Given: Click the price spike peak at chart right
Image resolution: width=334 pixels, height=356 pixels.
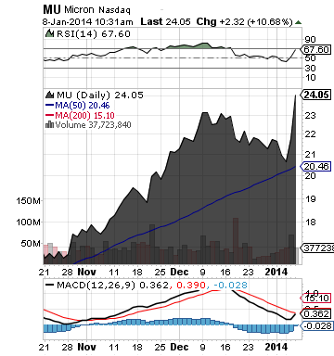Looking at the screenshot, I should (x=295, y=95).
